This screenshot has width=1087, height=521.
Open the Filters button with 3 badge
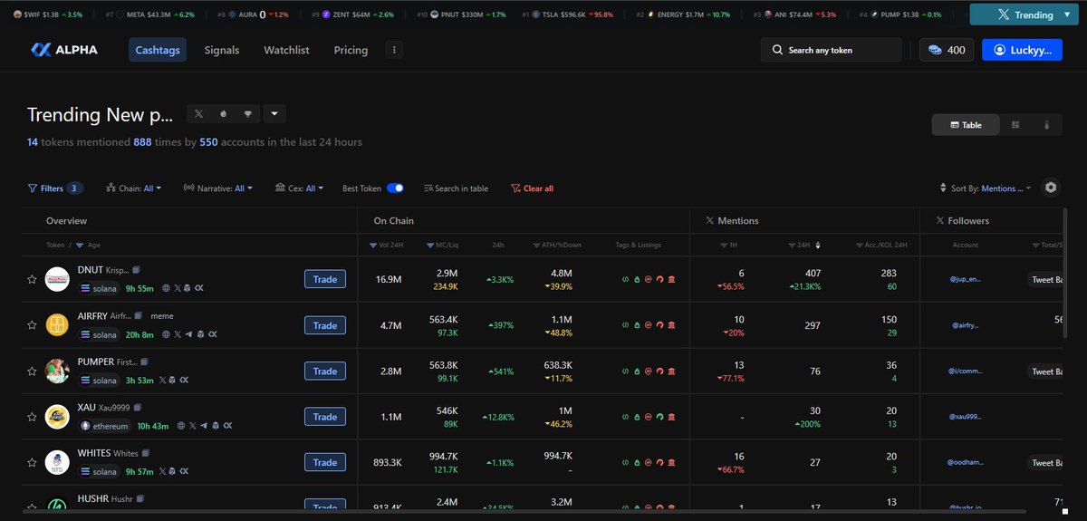click(x=55, y=188)
